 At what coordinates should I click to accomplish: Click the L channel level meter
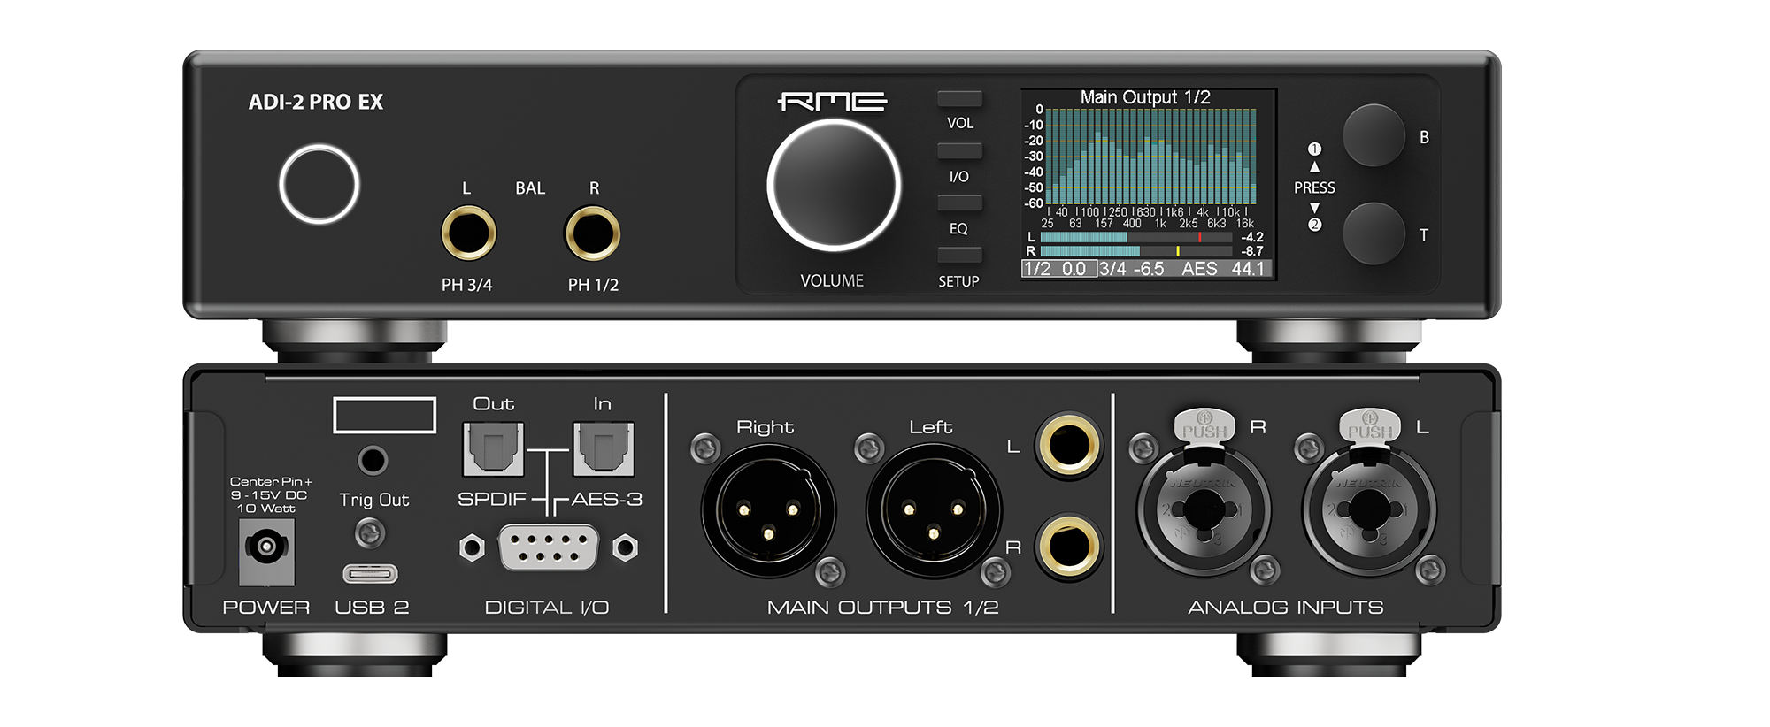pos(1136,237)
